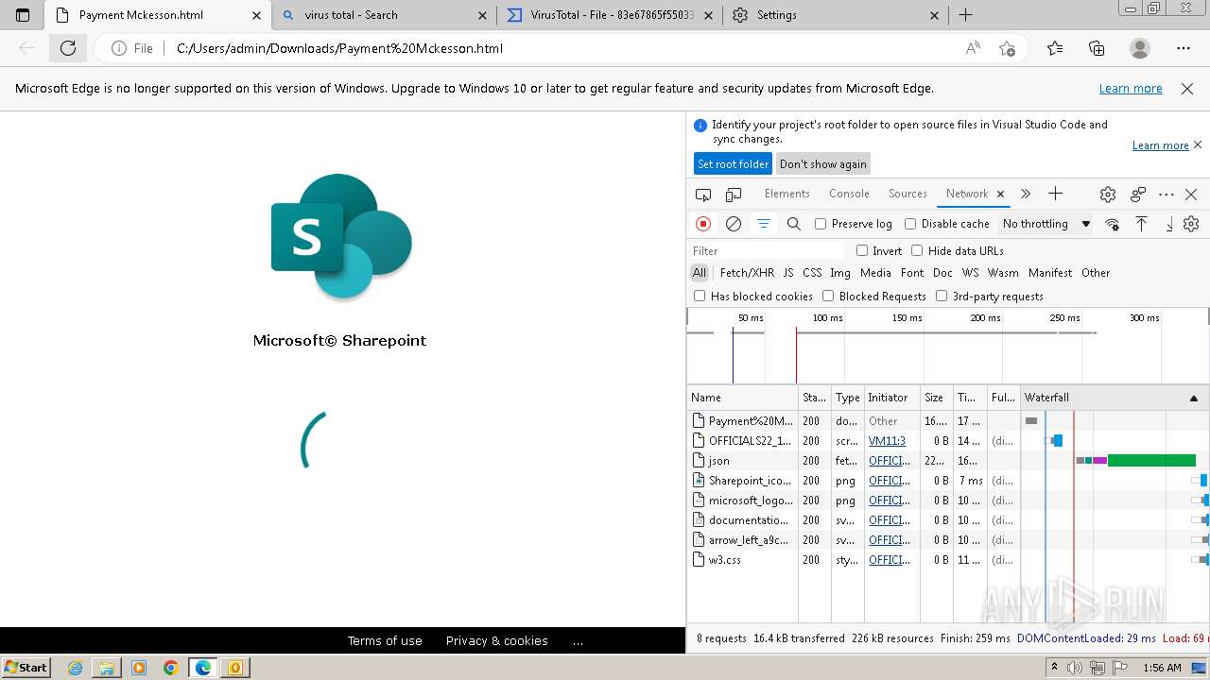Enable Disable cache checkbox
This screenshot has width=1210, height=680.
point(910,224)
